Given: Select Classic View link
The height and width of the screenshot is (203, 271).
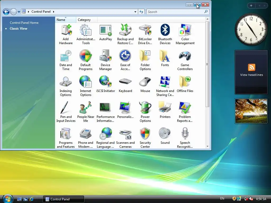Looking at the screenshot, I should [18, 29].
